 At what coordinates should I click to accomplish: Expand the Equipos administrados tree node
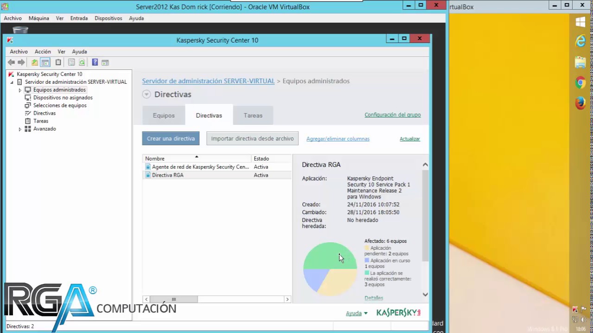click(x=20, y=90)
